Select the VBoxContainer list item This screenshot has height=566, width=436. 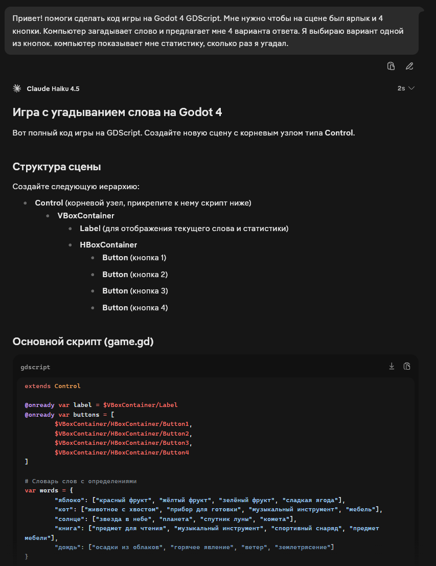coord(86,215)
